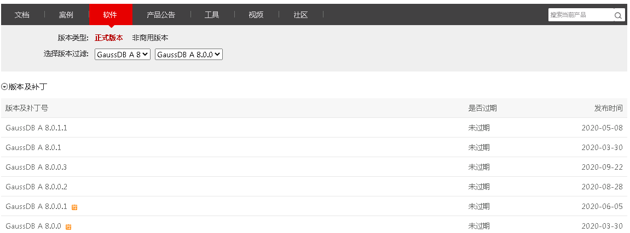Viewport: 630px width, 233px height.
Task: Go to the 工具 tab
Action: coord(212,15)
